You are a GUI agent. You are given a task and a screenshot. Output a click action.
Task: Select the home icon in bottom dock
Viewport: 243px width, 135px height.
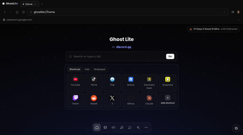(x=97, y=127)
